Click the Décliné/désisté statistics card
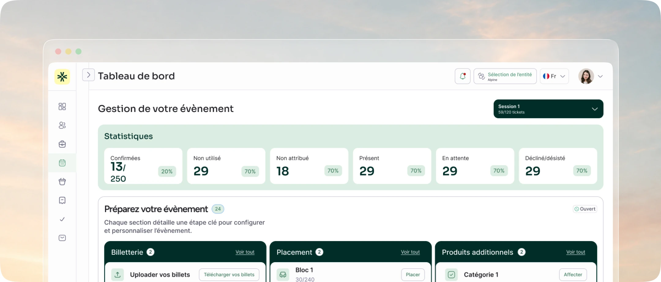The width and height of the screenshot is (661, 282). coord(558,166)
